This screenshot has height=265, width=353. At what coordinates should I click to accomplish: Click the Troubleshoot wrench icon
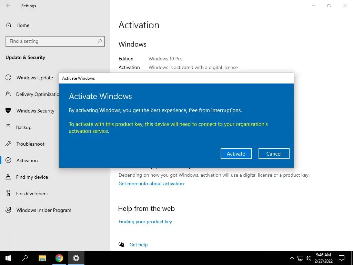(x=8, y=144)
